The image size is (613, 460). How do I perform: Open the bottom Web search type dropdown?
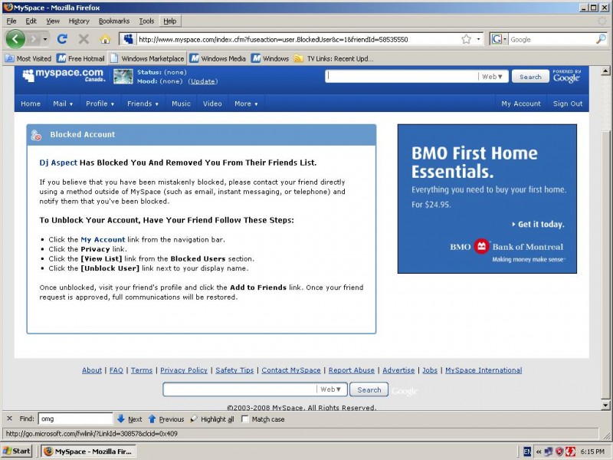[331, 389]
